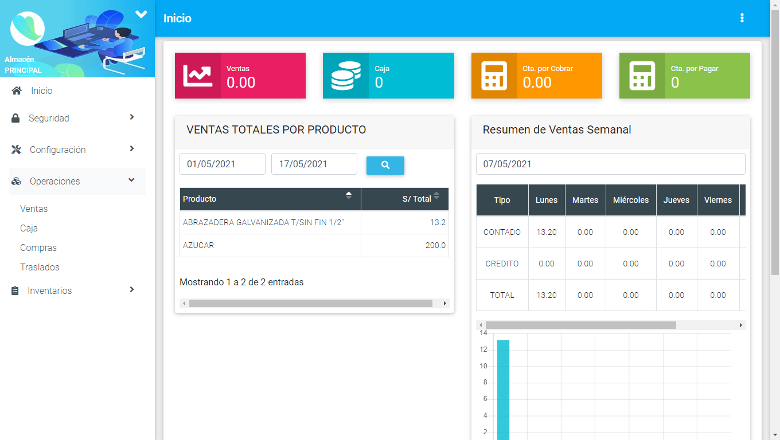Image resolution: width=780 pixels, height=440 pixels.
Task: Open Ventas under Operaciones
Action: (34, 209)
